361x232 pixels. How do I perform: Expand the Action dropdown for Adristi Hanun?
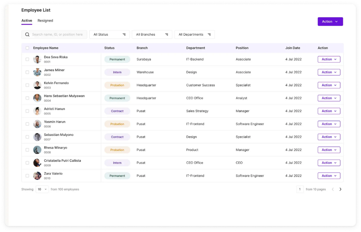point(329,111)
